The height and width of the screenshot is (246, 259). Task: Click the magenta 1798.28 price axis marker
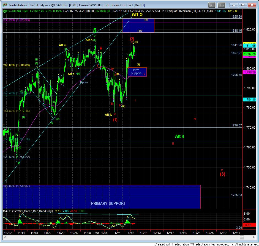249,72
